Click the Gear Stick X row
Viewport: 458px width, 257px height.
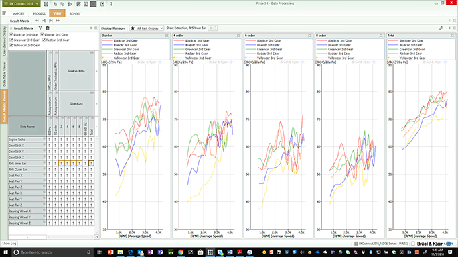27,146
